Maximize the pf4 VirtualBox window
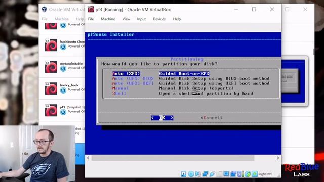Viewport: 324px width, 182px height. [254, 9]
